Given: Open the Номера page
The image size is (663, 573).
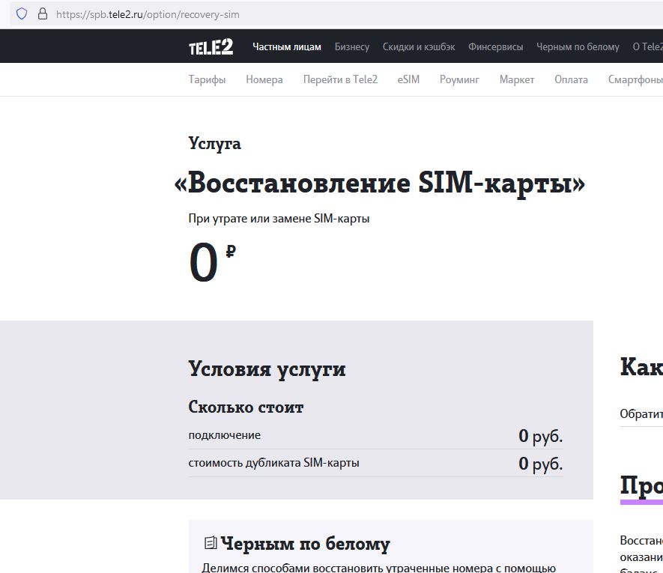Looking at the screenshot, I should 264,79.
